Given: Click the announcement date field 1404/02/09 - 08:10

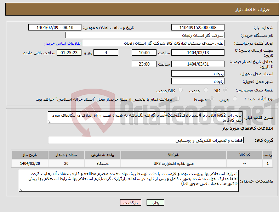Looking at the screenshot, I should click(x=55, y=27).
